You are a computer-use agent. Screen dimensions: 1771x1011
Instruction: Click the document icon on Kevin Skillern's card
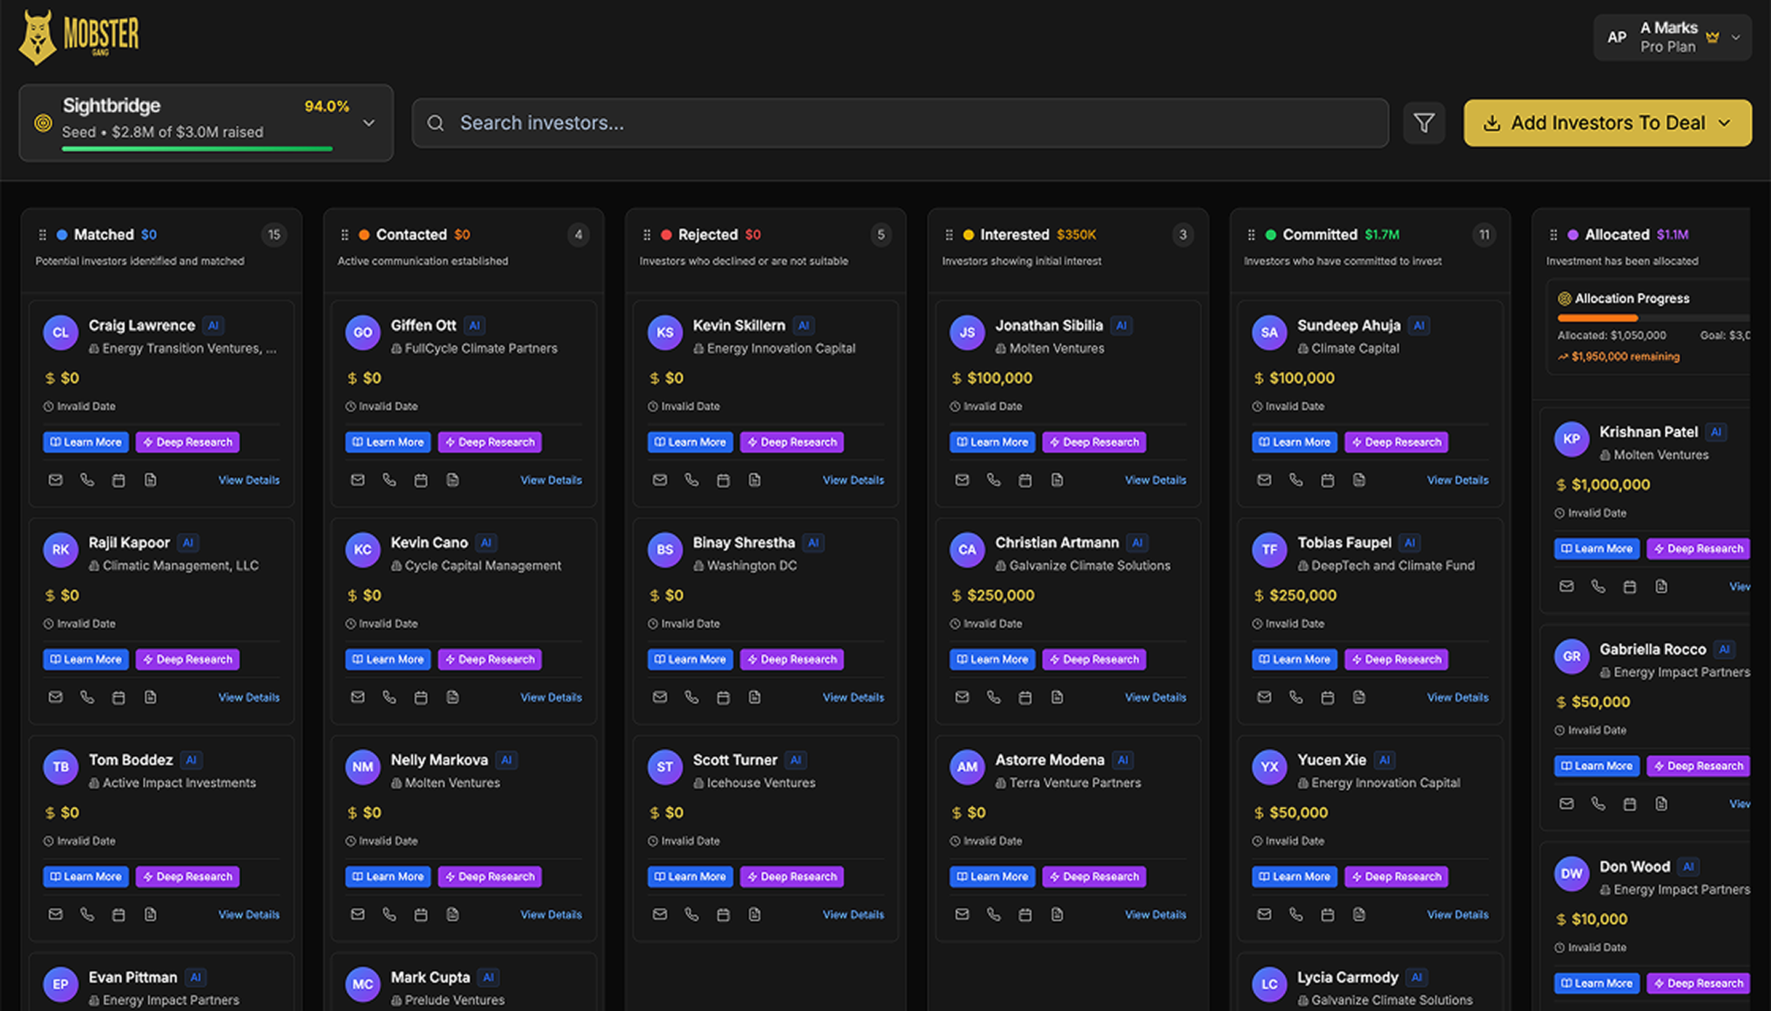pyautogui.click(x=755, y=480)
